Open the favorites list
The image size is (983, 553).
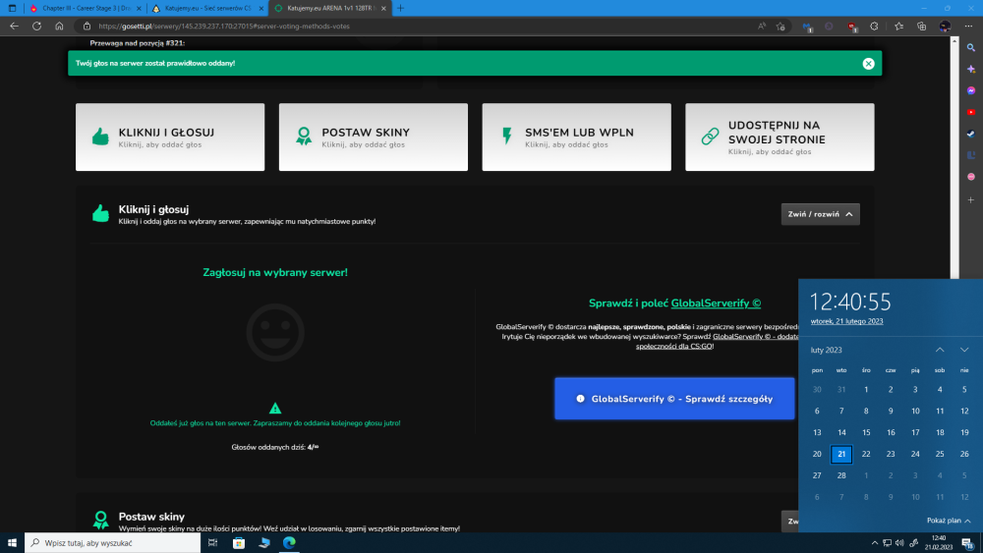pyautogui.click(x=898, y=27)
